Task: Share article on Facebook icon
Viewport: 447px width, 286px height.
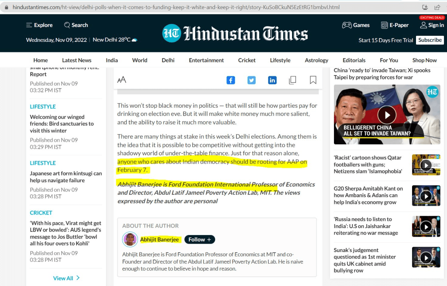Action: point(230,80)
